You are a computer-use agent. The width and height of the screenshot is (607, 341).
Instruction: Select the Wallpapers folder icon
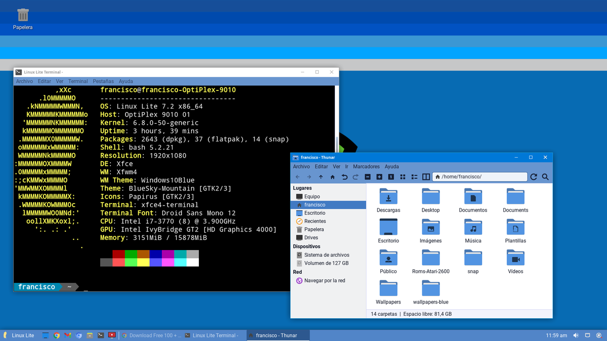[x=388, y=288]
